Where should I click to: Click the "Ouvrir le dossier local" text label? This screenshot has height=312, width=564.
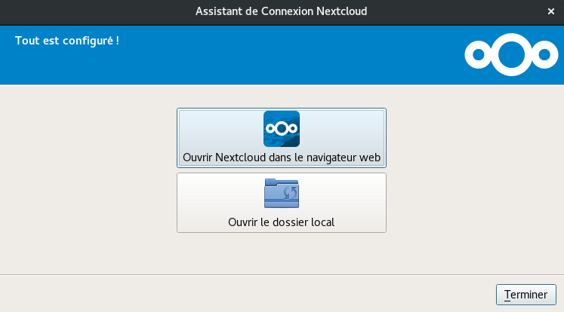tap(281, 222)
